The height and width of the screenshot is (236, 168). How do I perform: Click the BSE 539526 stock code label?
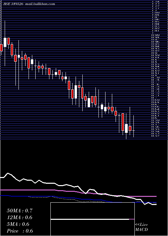click(13, 4)
